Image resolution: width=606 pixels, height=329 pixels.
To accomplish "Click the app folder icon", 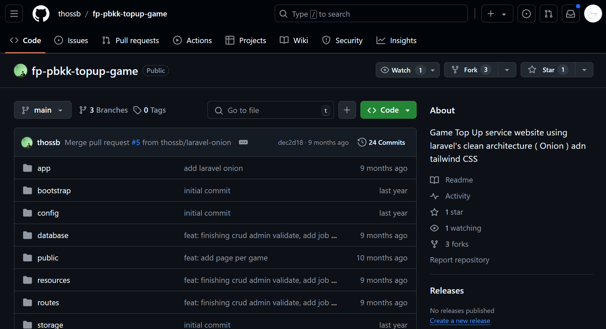I will pos(27,168).
